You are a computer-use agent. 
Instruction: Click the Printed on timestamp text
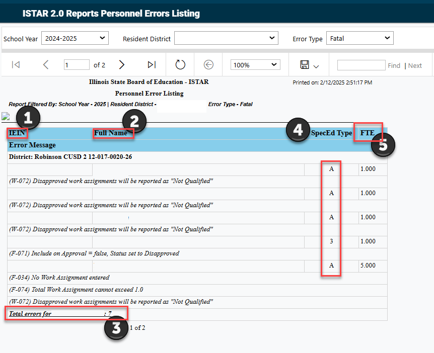pos(332,82)
